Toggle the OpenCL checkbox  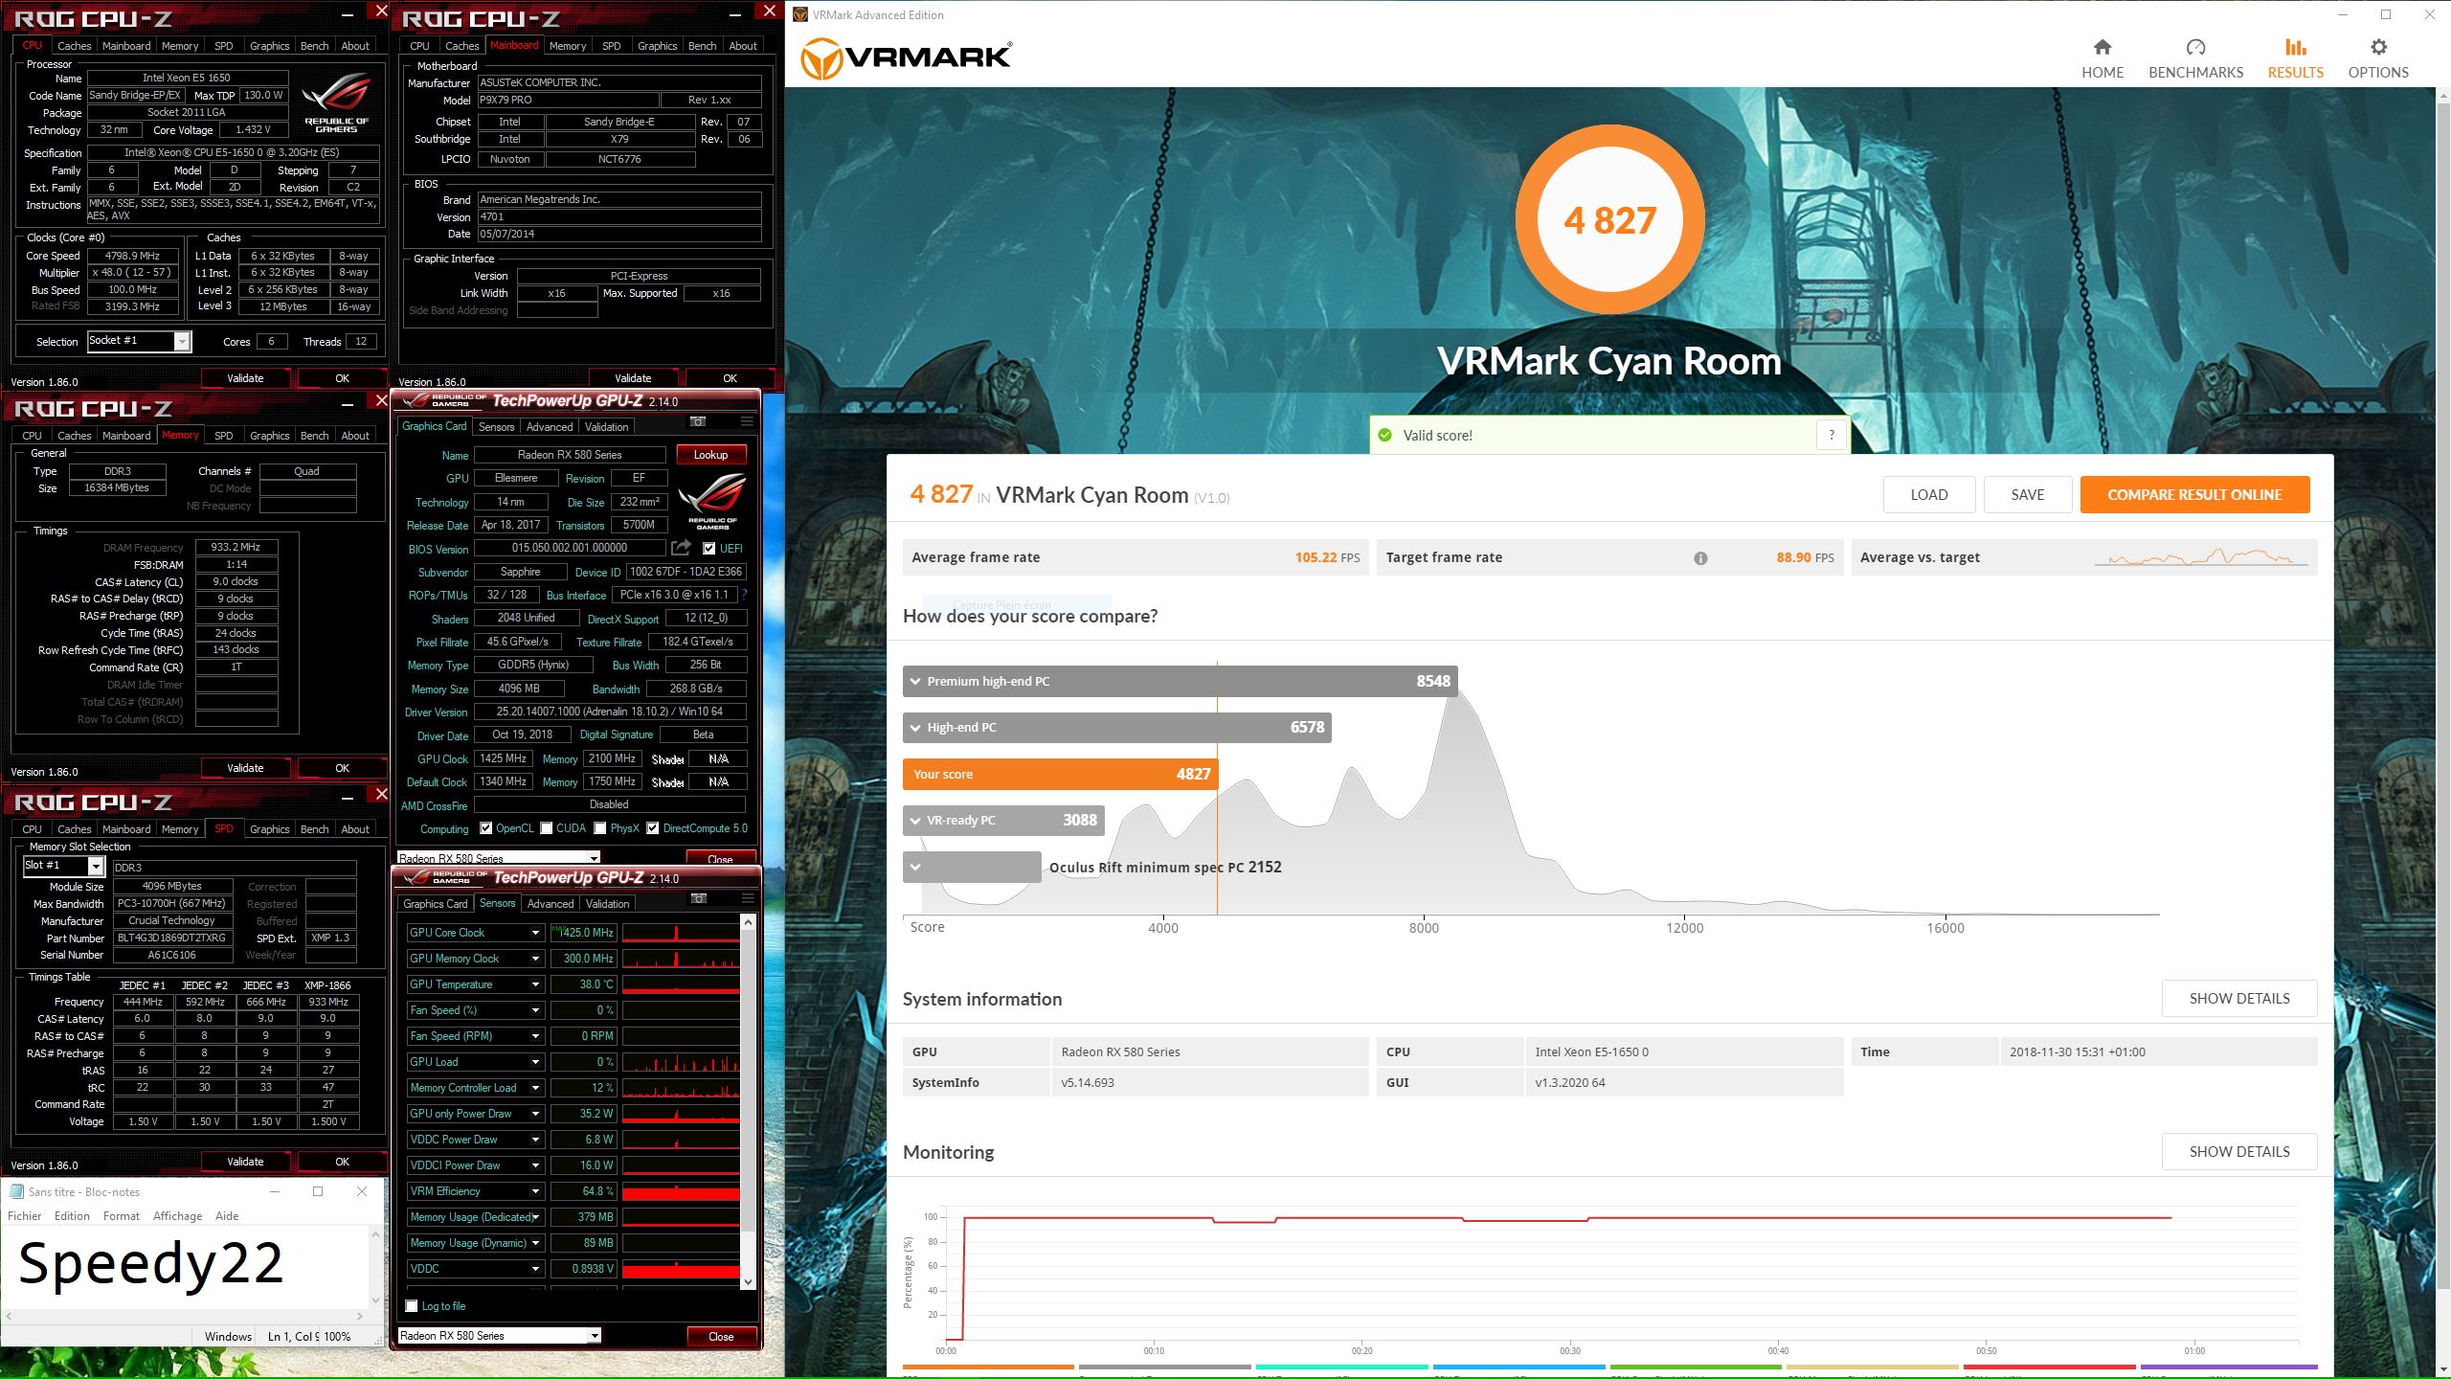pos(486,828)
